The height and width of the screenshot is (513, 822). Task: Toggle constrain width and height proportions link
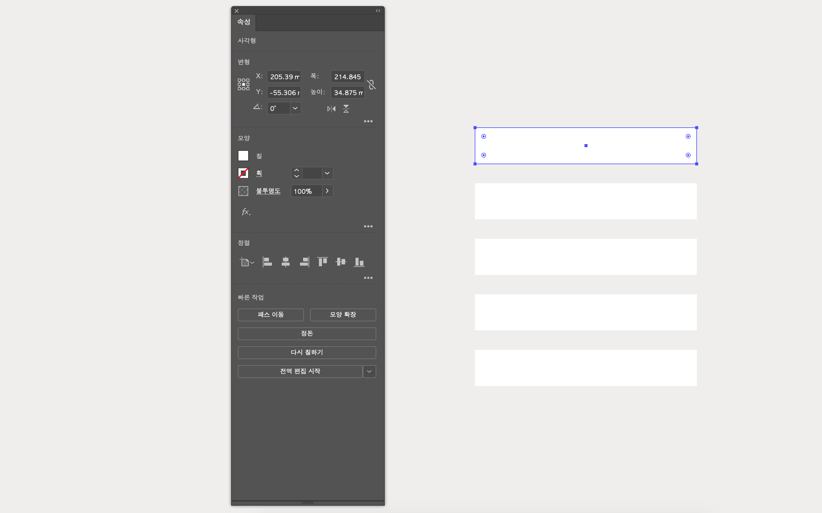[371, 84]
